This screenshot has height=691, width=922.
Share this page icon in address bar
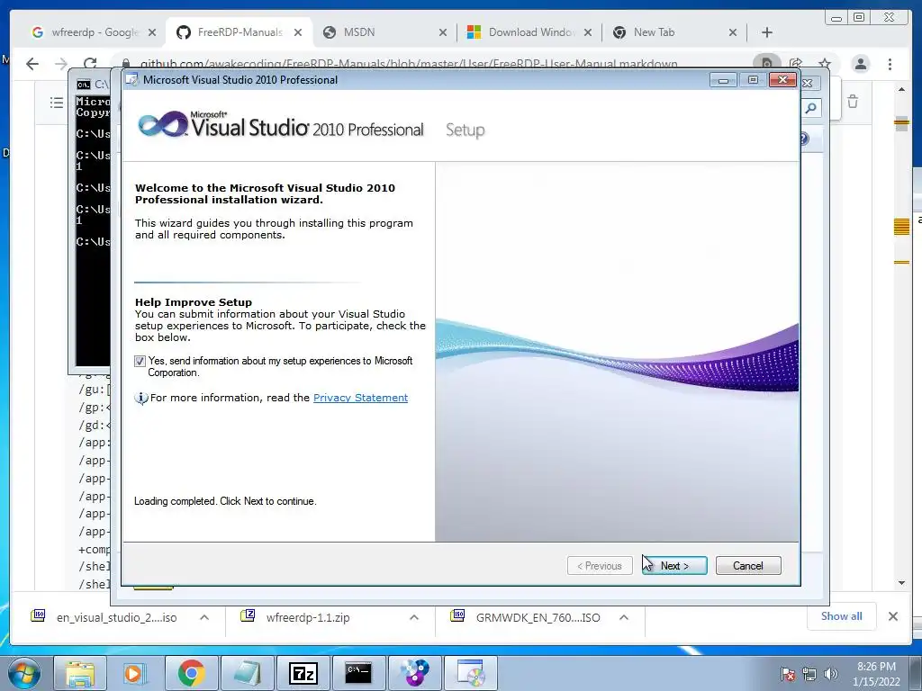tap(796, 64)
